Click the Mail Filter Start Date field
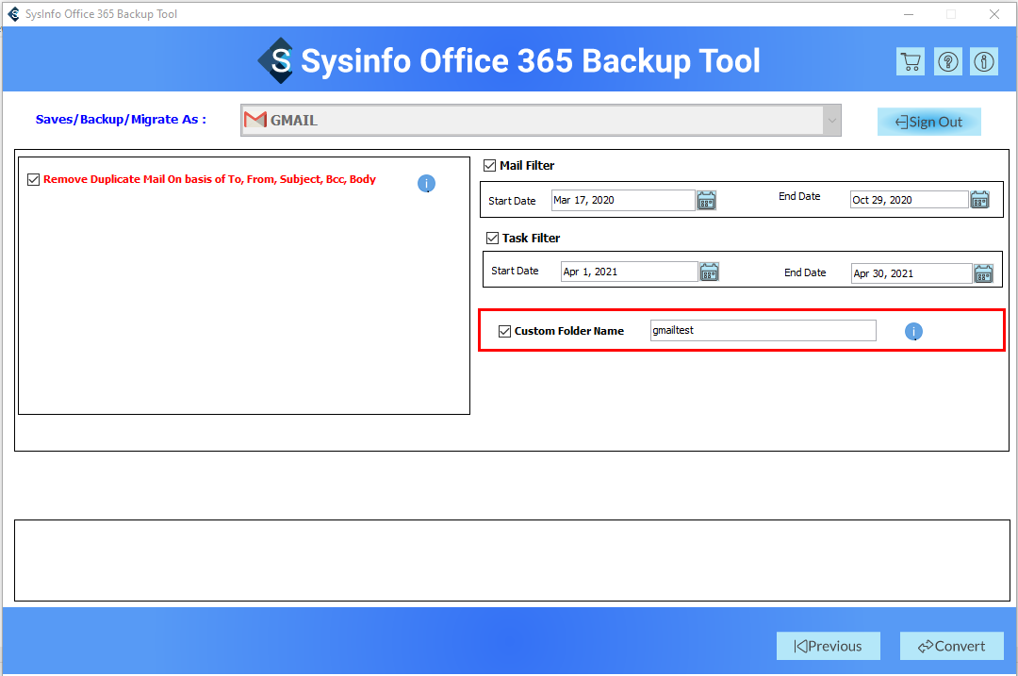The width and height of the screenshot is (1018, 676). point(623,200)
